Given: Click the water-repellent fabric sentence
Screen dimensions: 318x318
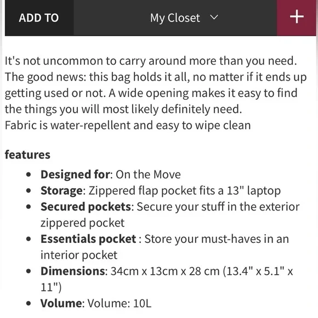Looking at the screenshot, I should [x=128, y=126].
